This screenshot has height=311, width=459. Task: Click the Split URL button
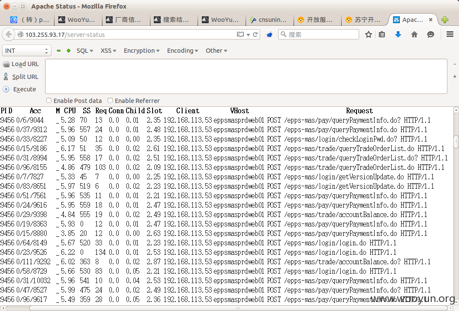point(21,77)
